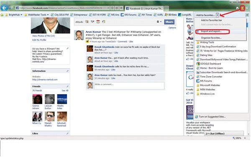Image resolution: width=251 pixels, height=157 pixels.
Task: Expand the Add to favorites dropdown arrow
Action: (218, 15)
